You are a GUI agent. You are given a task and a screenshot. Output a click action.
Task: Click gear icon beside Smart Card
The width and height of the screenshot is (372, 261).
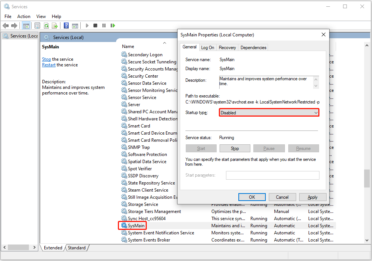[124, 126]
